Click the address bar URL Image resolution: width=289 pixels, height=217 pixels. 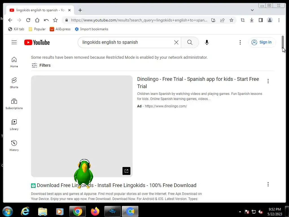pos(139,20)
